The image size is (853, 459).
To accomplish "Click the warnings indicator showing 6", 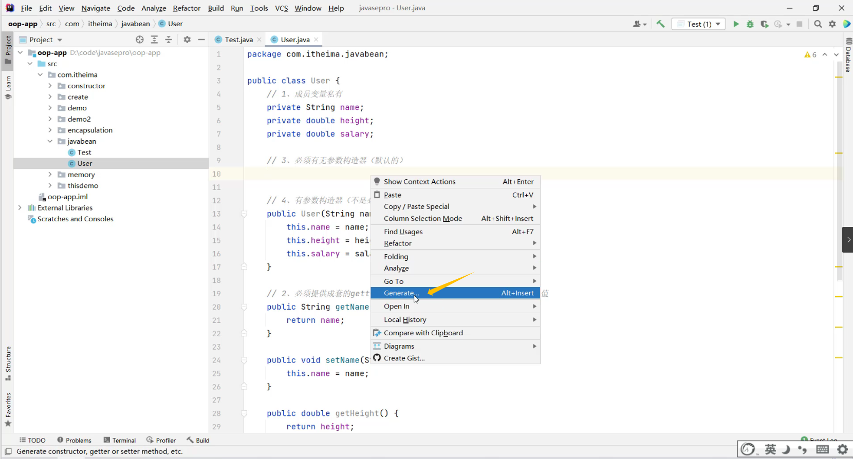I will (810, 54).
